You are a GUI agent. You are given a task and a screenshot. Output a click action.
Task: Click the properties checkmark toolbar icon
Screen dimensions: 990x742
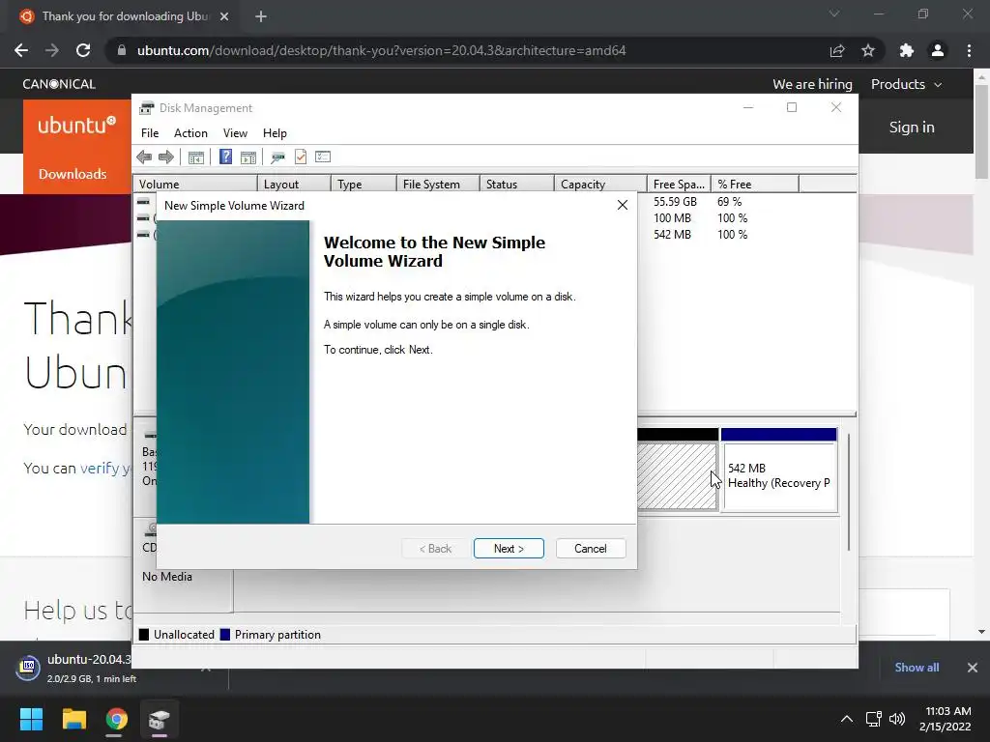(301, 157)
